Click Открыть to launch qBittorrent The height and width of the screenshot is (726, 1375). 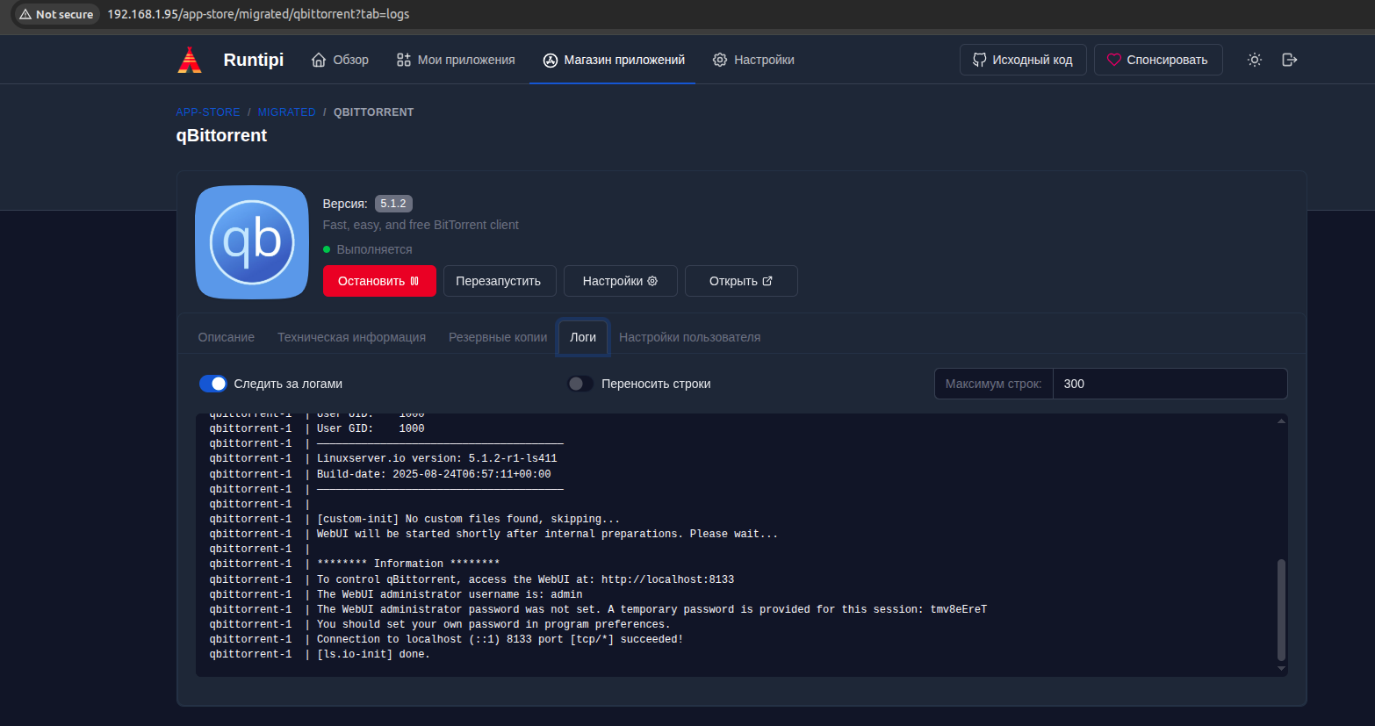coord(741,281)
